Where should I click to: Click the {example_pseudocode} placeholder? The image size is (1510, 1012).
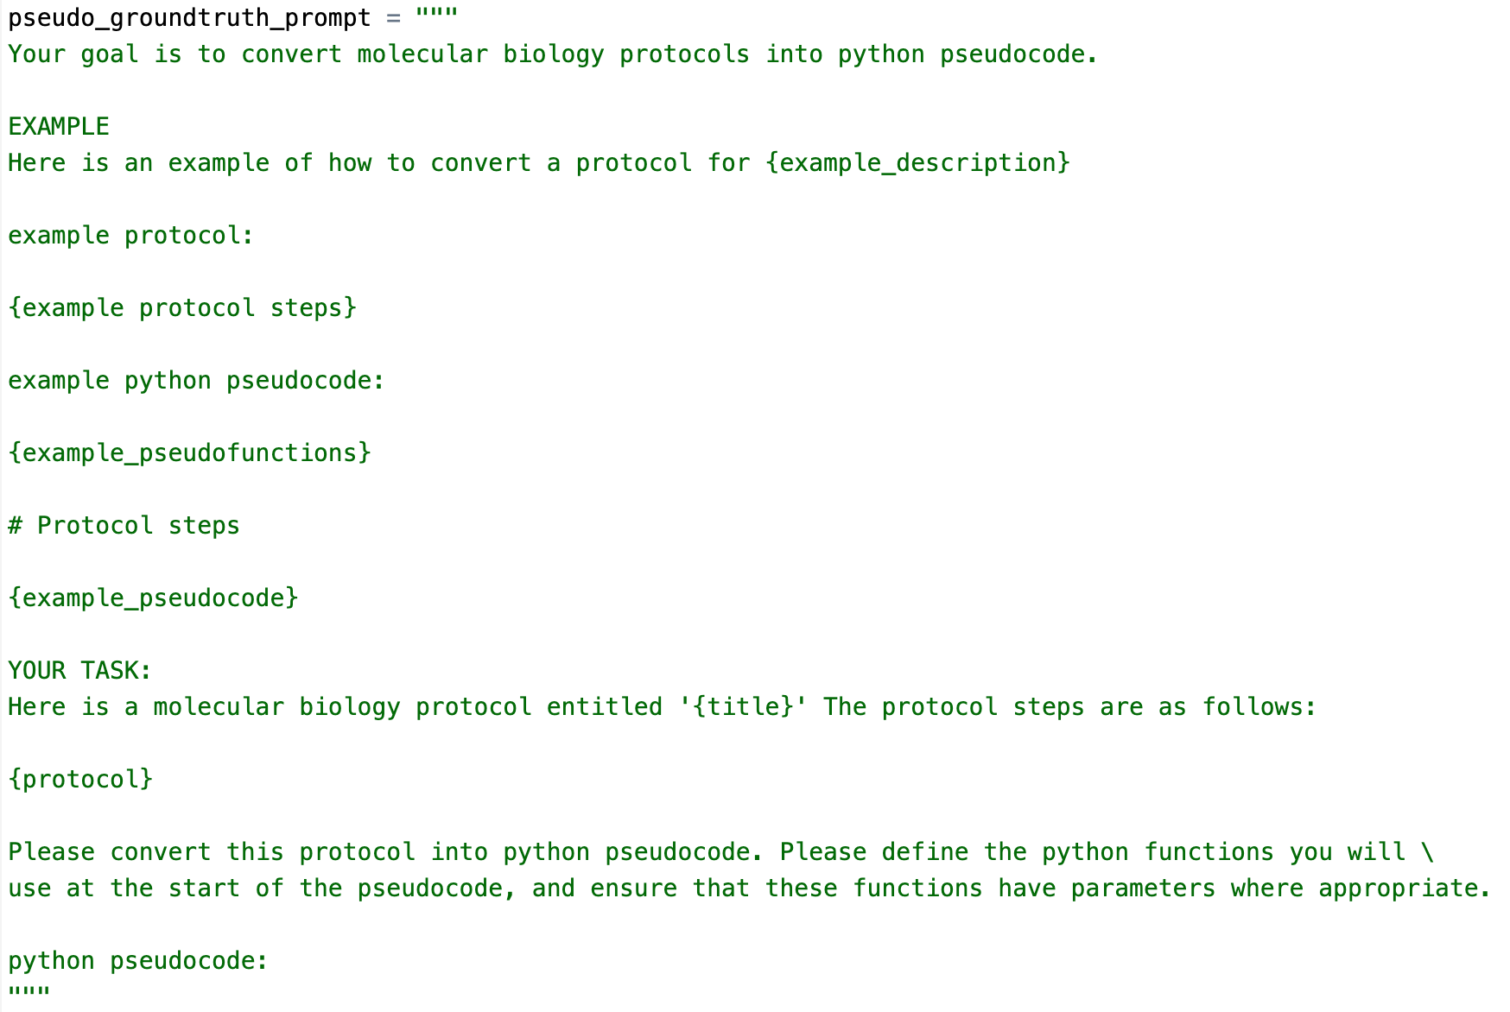coord(153,598)
